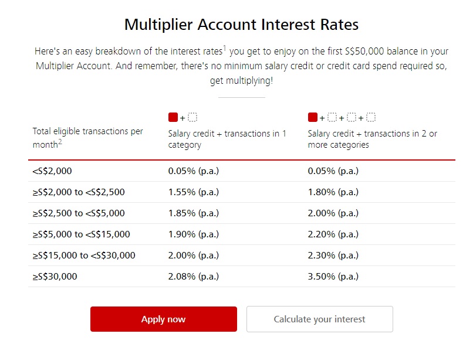Viewport: 473px width, 361px height.
Task: Click the 'Salary credit + transactions in 2 or more categories' header
Action: (x=372, y=139)
